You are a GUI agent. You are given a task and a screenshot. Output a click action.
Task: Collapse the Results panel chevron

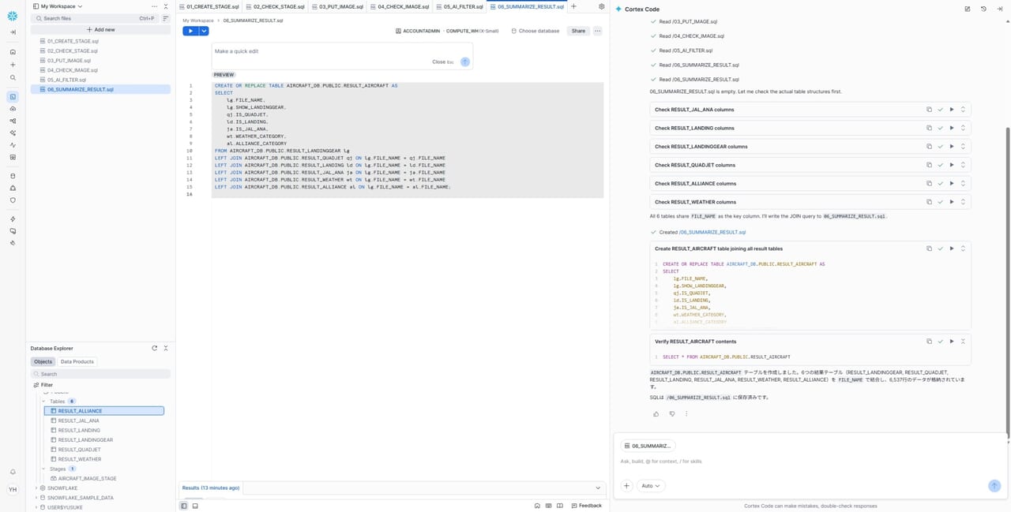pyautogui.click(x=598, y=488)
